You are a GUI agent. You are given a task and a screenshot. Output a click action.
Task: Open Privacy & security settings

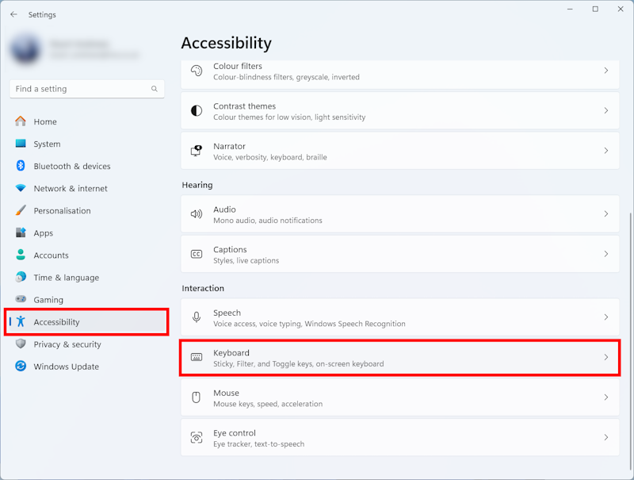[x=67, y=344]
